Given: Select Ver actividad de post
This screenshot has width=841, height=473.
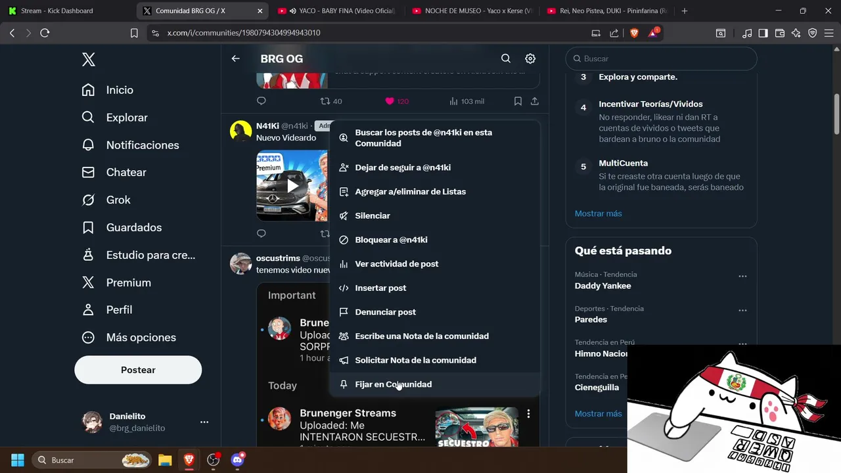Looking at the screenshot, I should coord(434,264).
